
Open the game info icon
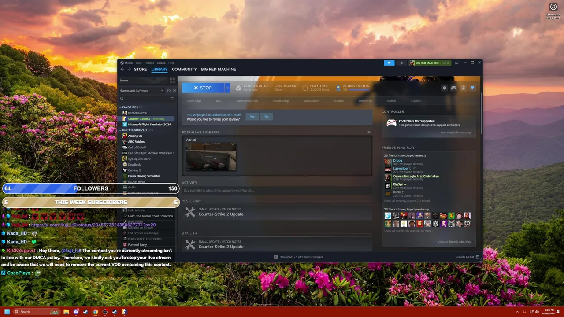[463, 88]
